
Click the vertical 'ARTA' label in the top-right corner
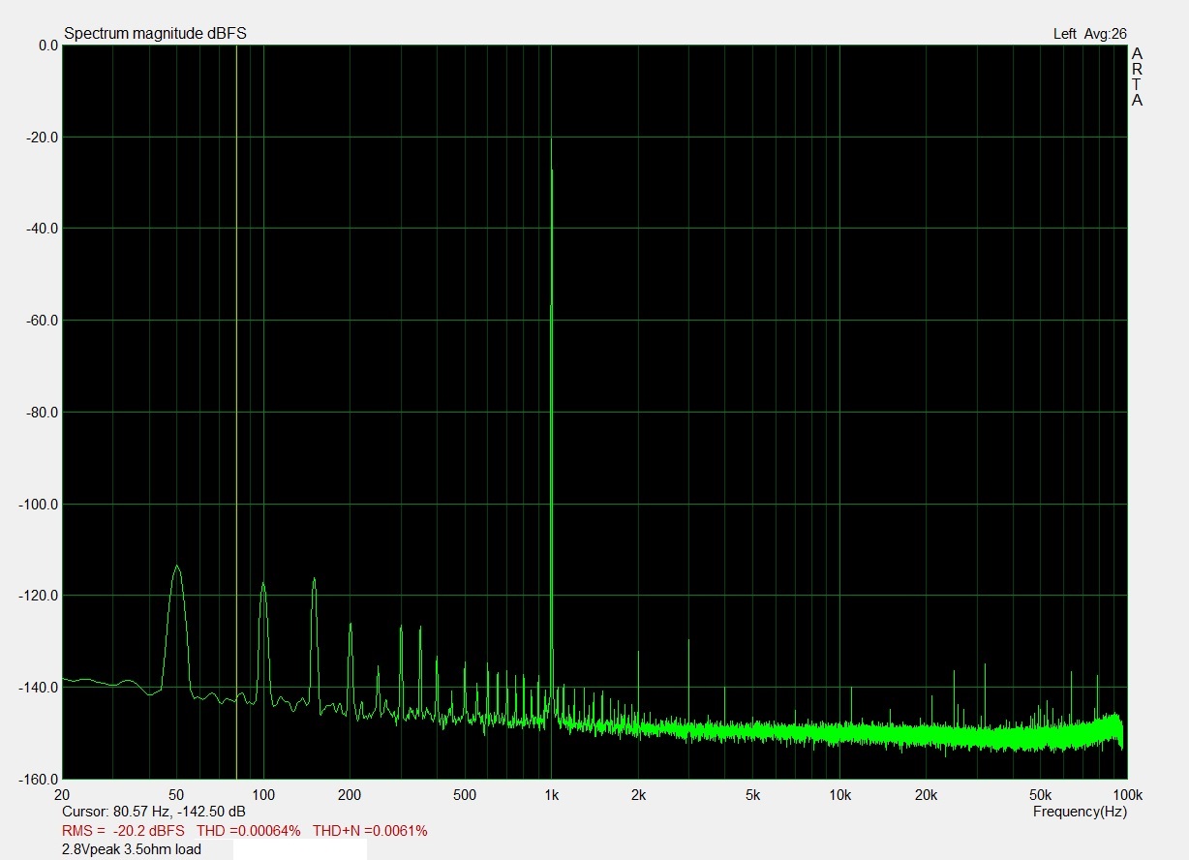coord(1137,77)
